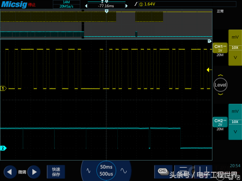
Task: Tap the quick save (快速保存) button
Action: 56,172
